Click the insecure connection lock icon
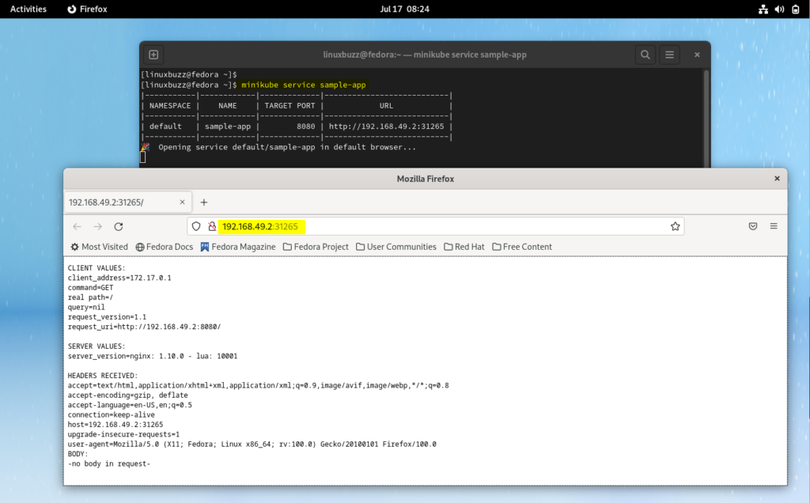810x503 pixels. [212, 226]
